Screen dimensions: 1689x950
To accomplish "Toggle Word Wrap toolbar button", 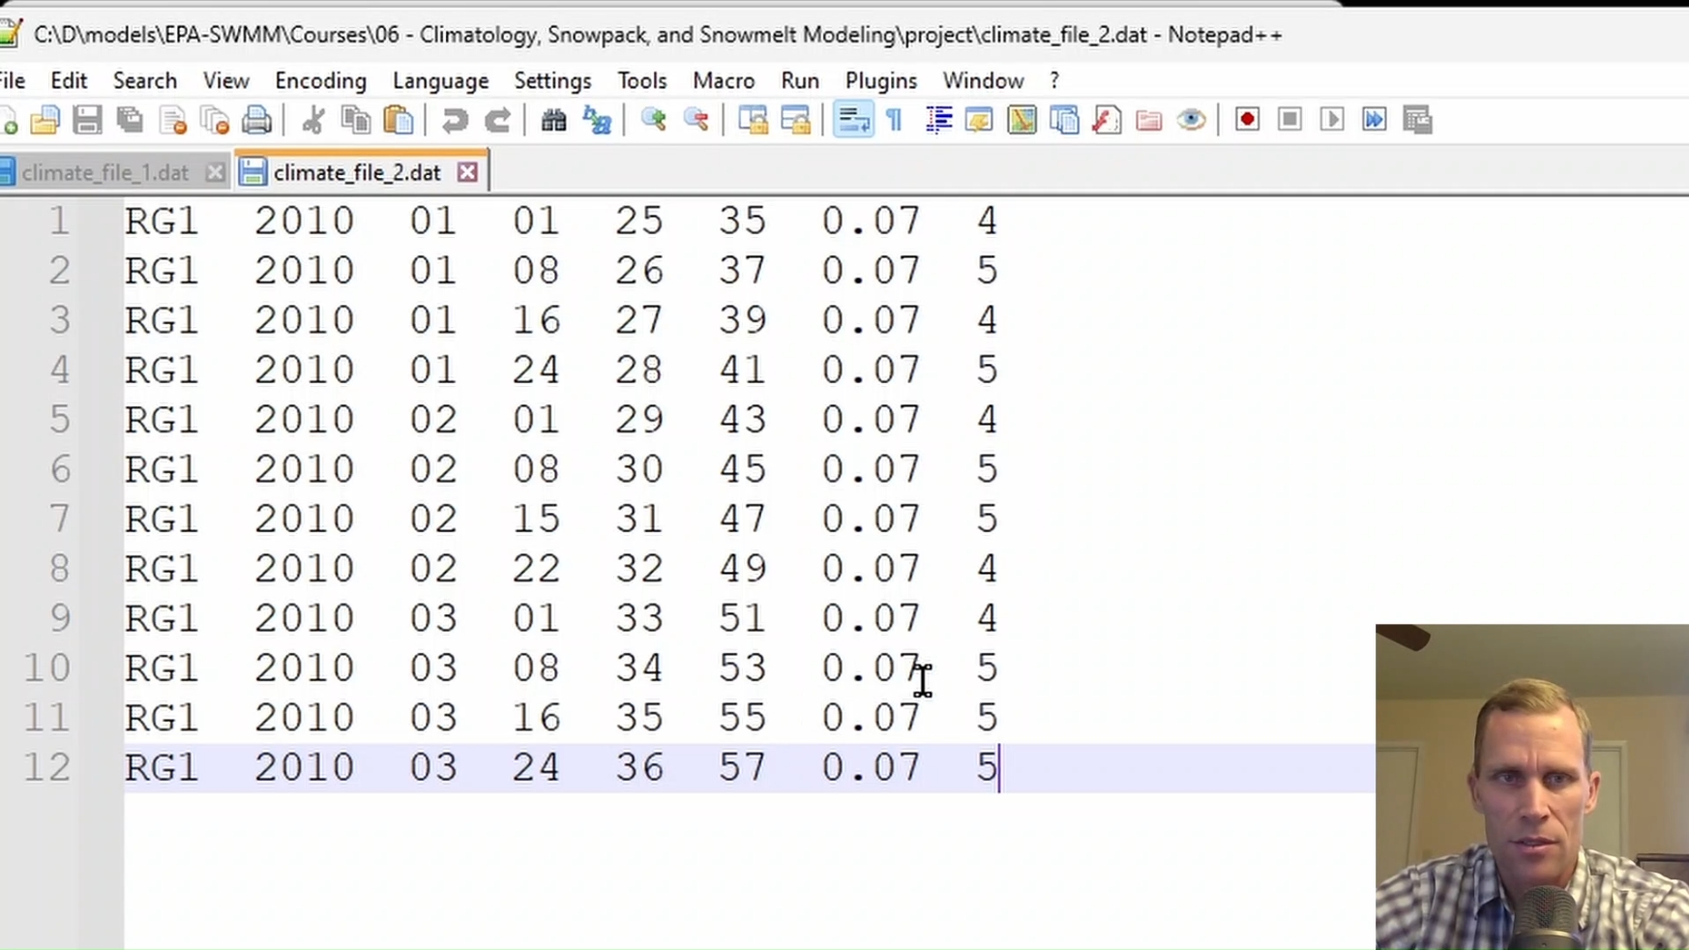I will (853, 120).
